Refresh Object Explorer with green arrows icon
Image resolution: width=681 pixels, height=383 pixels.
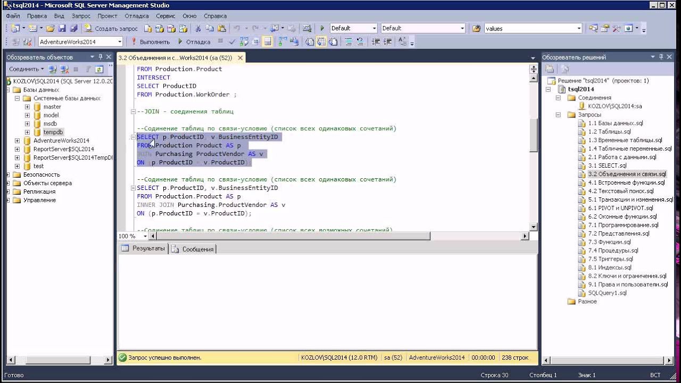(99, 69)
